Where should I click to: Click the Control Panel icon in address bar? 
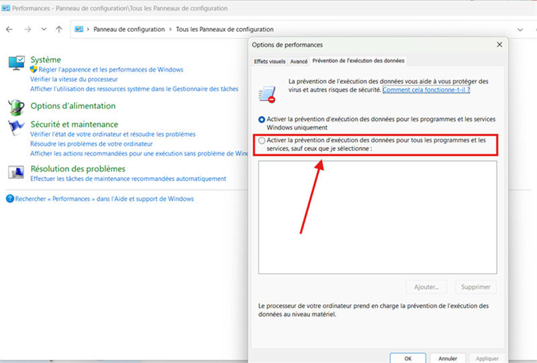tap(79, 30)
